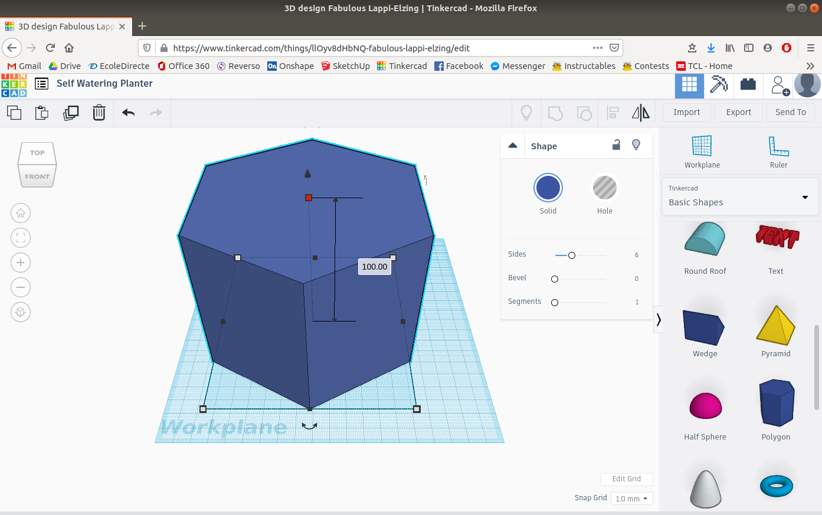The height and width of the screenshot is (515, 822).
Task: Open the Instructables bookmark
Action: 584,66
